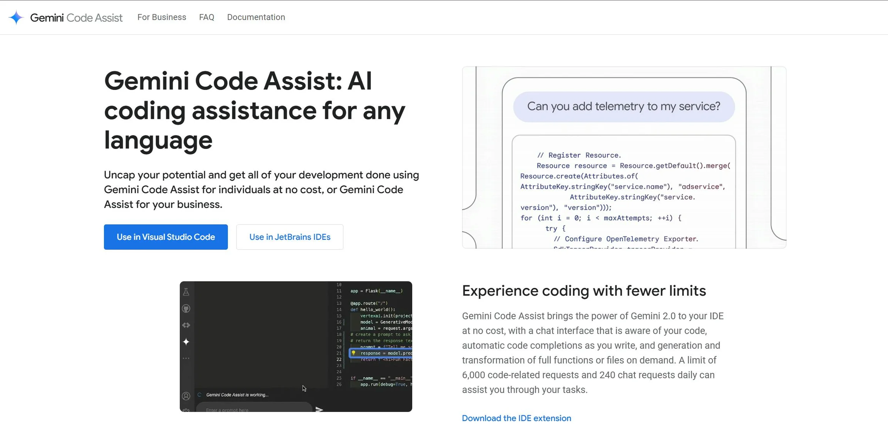Click the flask testing icon in demo sidebar
Viewport: 888px width, 440px height.
[186, 292]
